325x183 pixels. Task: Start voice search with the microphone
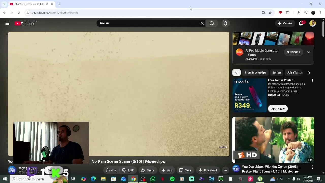226,23
